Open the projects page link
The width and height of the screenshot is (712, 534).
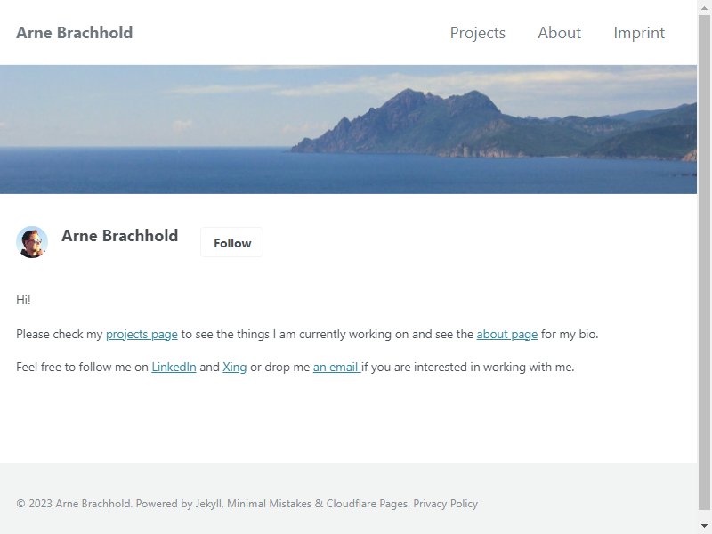point(142,335)
